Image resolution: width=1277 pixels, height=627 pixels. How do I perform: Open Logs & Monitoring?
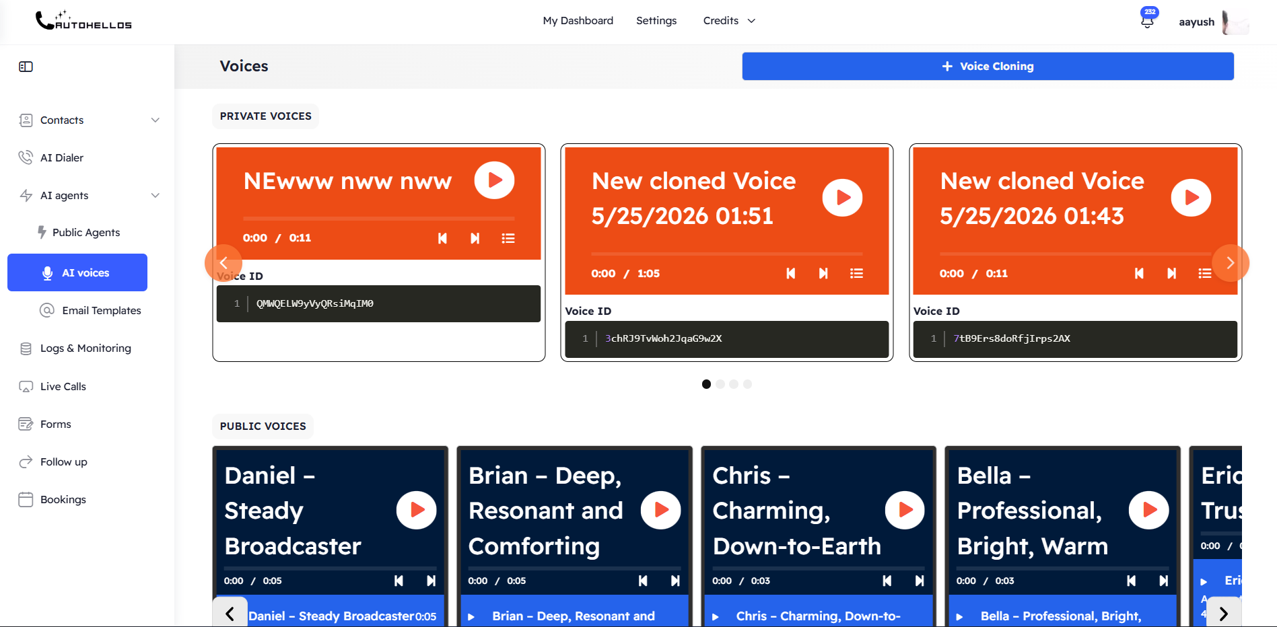click(85, 348)
